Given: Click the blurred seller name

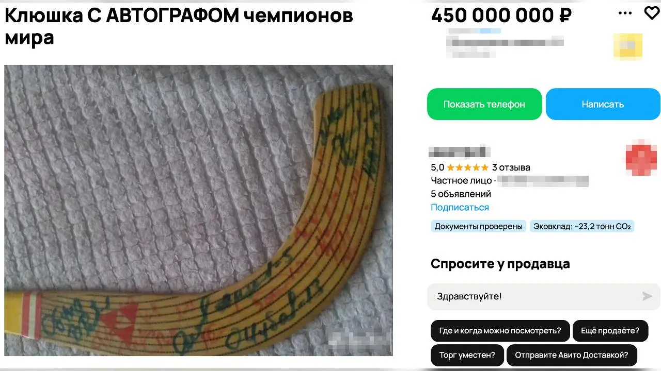Looking at the screenshot, I should pos(459,152).
